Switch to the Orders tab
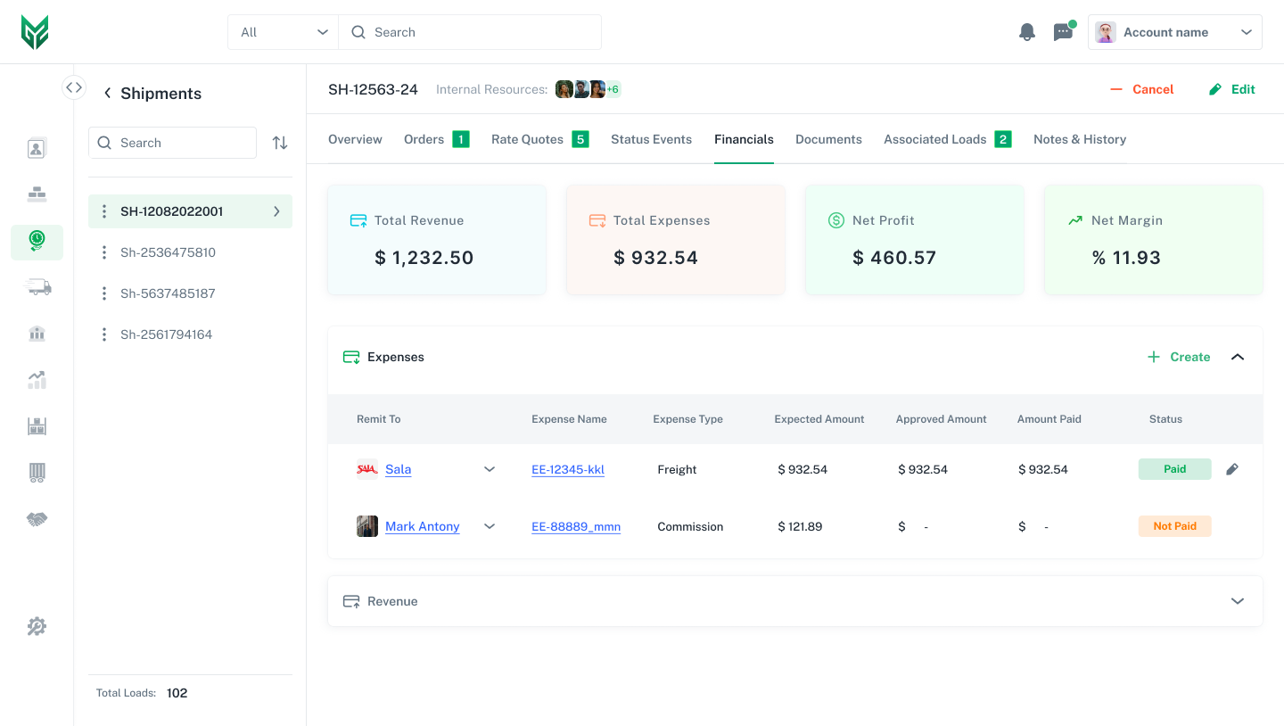 (436, 139)
